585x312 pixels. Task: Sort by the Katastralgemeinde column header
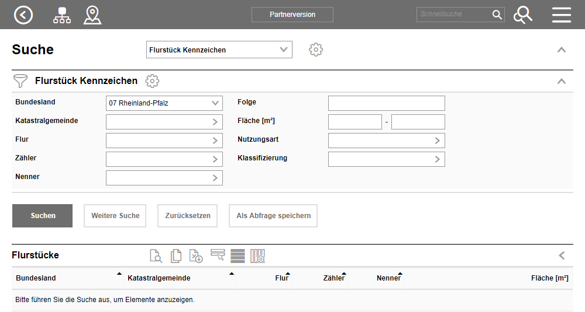(159, 278)
